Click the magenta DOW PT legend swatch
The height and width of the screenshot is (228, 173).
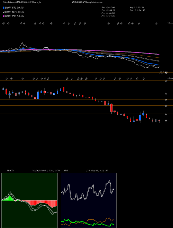click(4, 16)
